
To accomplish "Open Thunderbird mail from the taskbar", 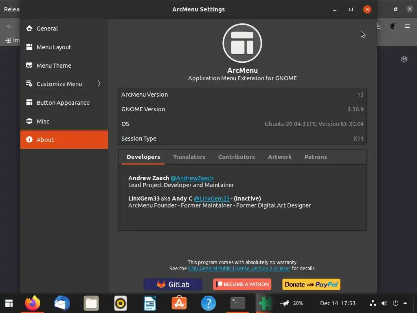I will pos(62,303).
